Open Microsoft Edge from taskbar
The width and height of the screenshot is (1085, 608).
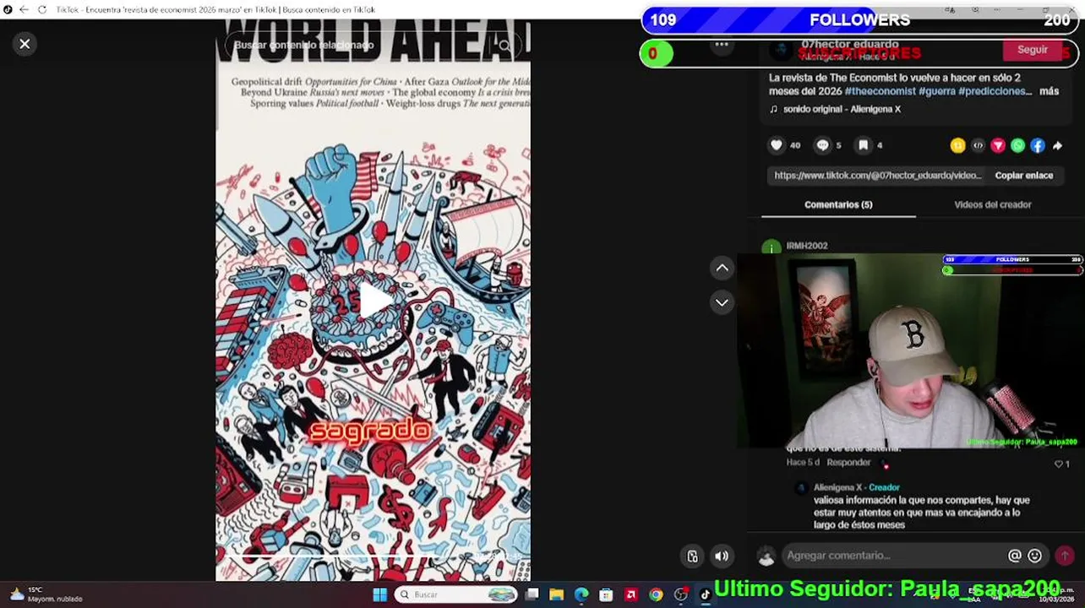(581, 594)
